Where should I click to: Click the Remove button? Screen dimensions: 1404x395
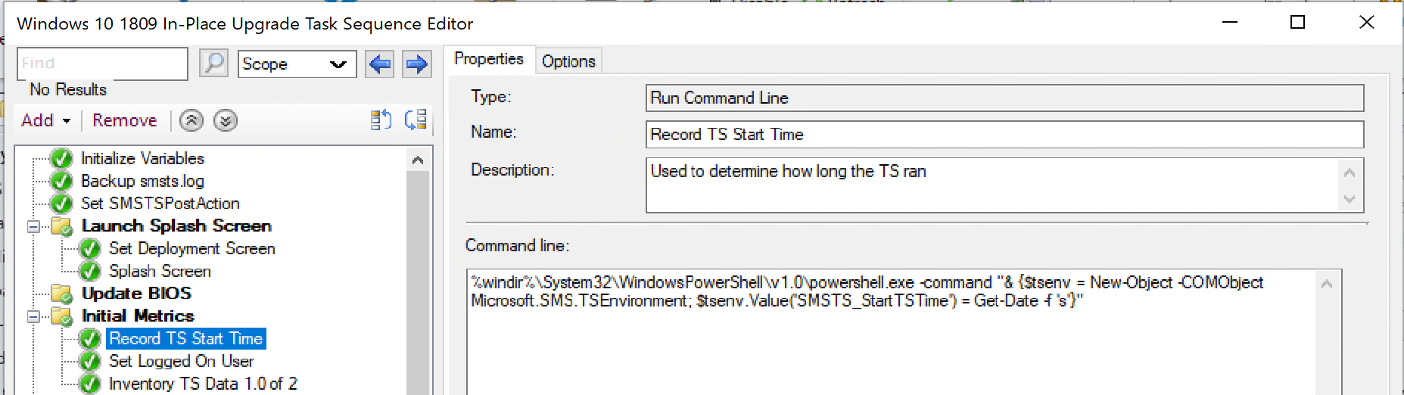tap(125, 120)
